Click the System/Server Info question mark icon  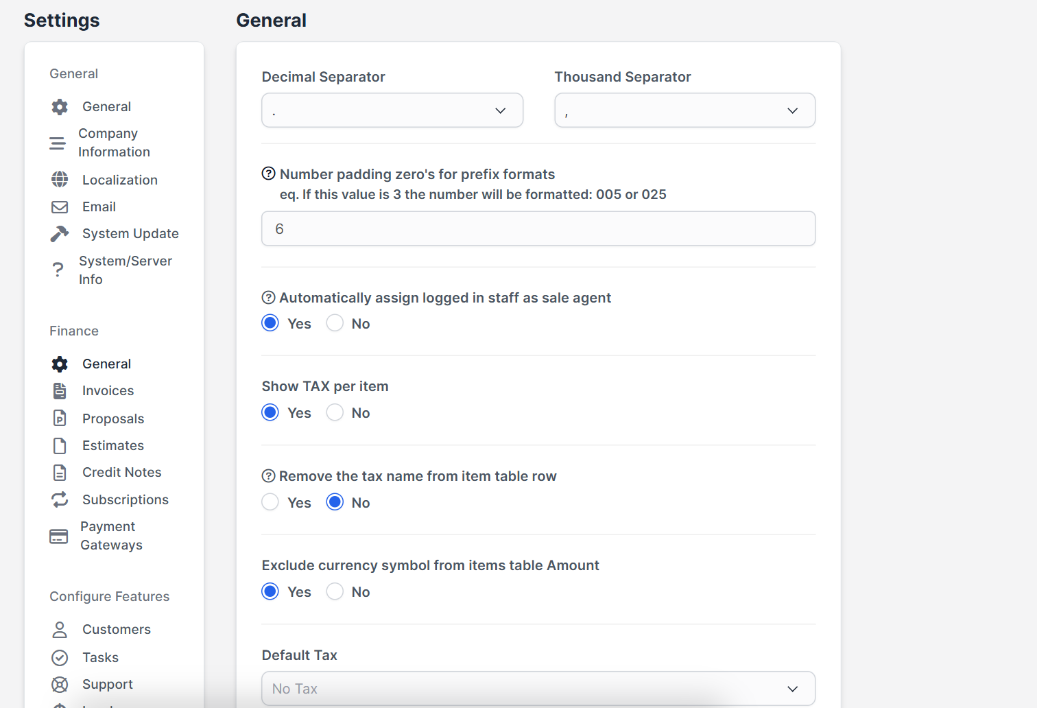click(x=58, y=270)
